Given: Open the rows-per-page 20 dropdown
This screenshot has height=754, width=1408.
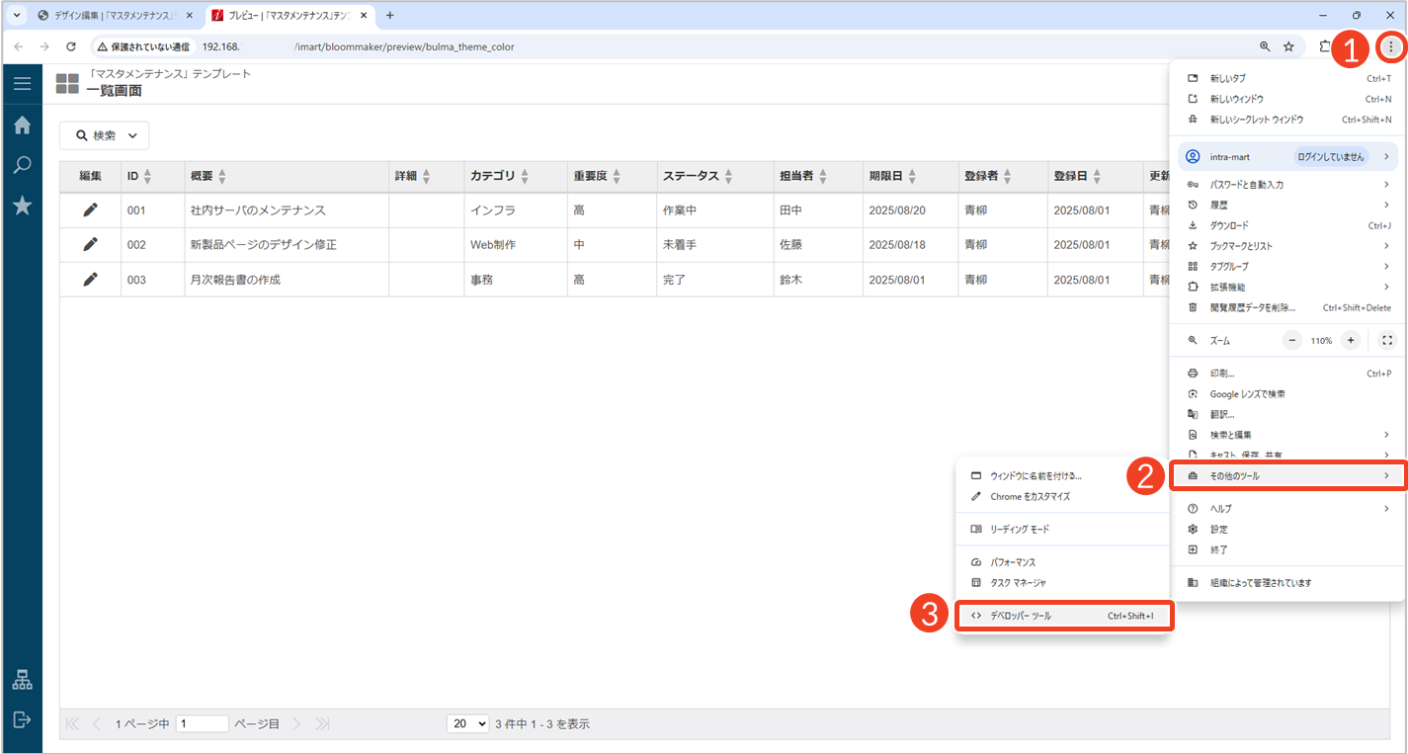Looking at the screenshot, I should (468, 723).
